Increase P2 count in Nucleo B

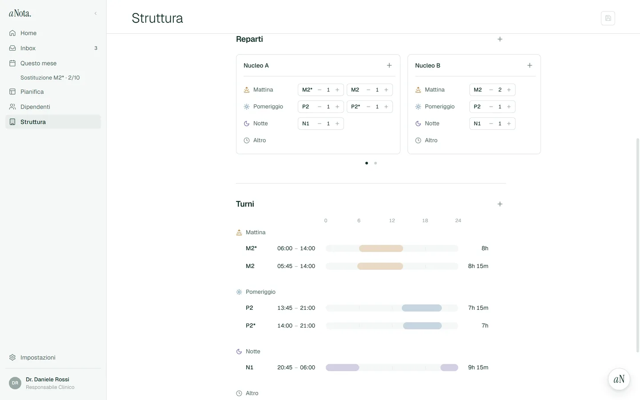pyautogui.click(x=509, y=107)
